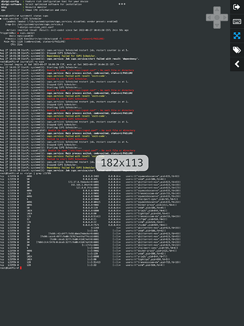
Task: Show the on-screen keyboard
Action: pos(237,22)
